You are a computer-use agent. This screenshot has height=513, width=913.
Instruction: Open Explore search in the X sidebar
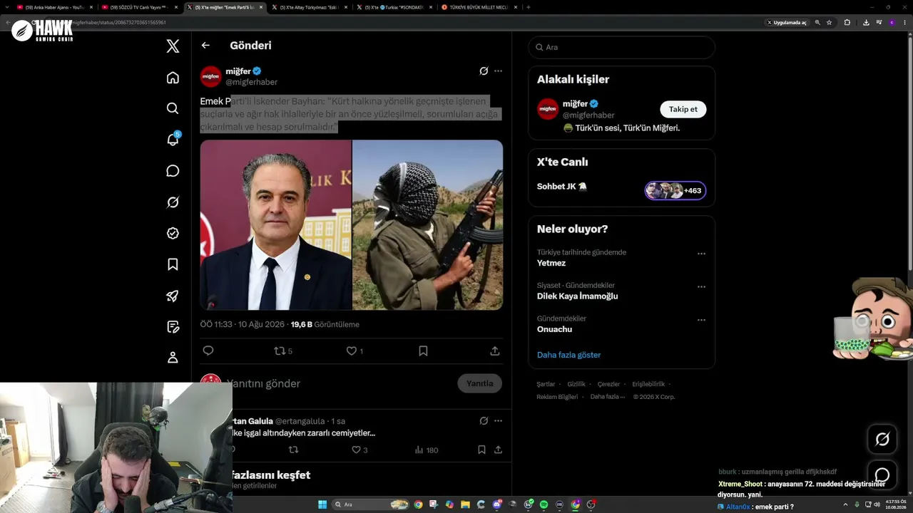tap(173, 108)
